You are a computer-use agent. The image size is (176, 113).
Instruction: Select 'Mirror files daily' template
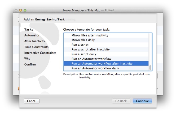tap(106, 40)
